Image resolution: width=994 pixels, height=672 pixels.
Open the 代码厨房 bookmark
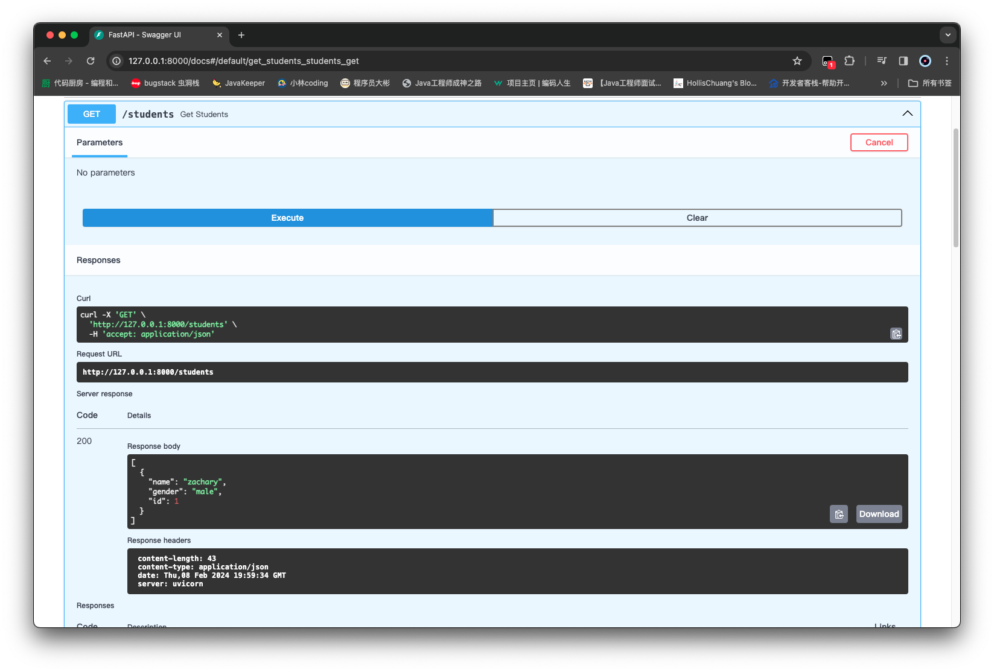[x=80, y=83]
